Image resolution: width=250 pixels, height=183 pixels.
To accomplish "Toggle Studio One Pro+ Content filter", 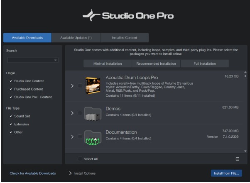I will (x=11, y=97).
